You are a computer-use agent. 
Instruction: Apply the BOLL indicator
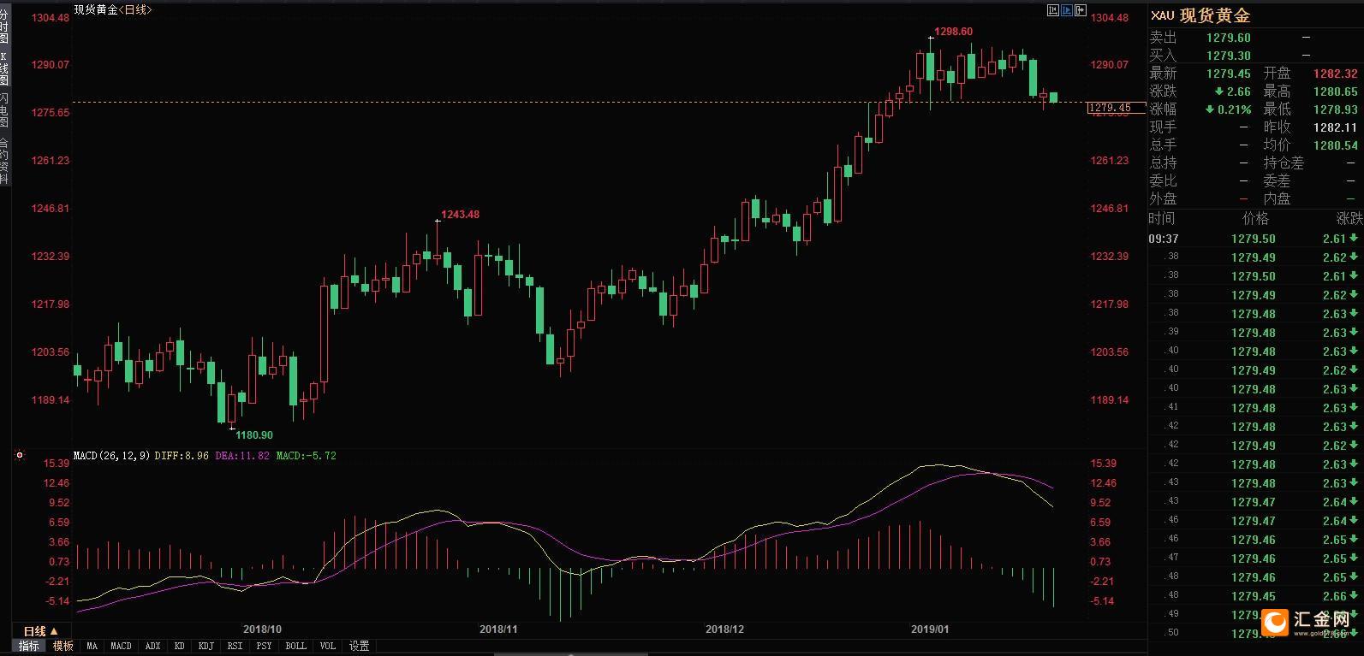click(295, 646)
